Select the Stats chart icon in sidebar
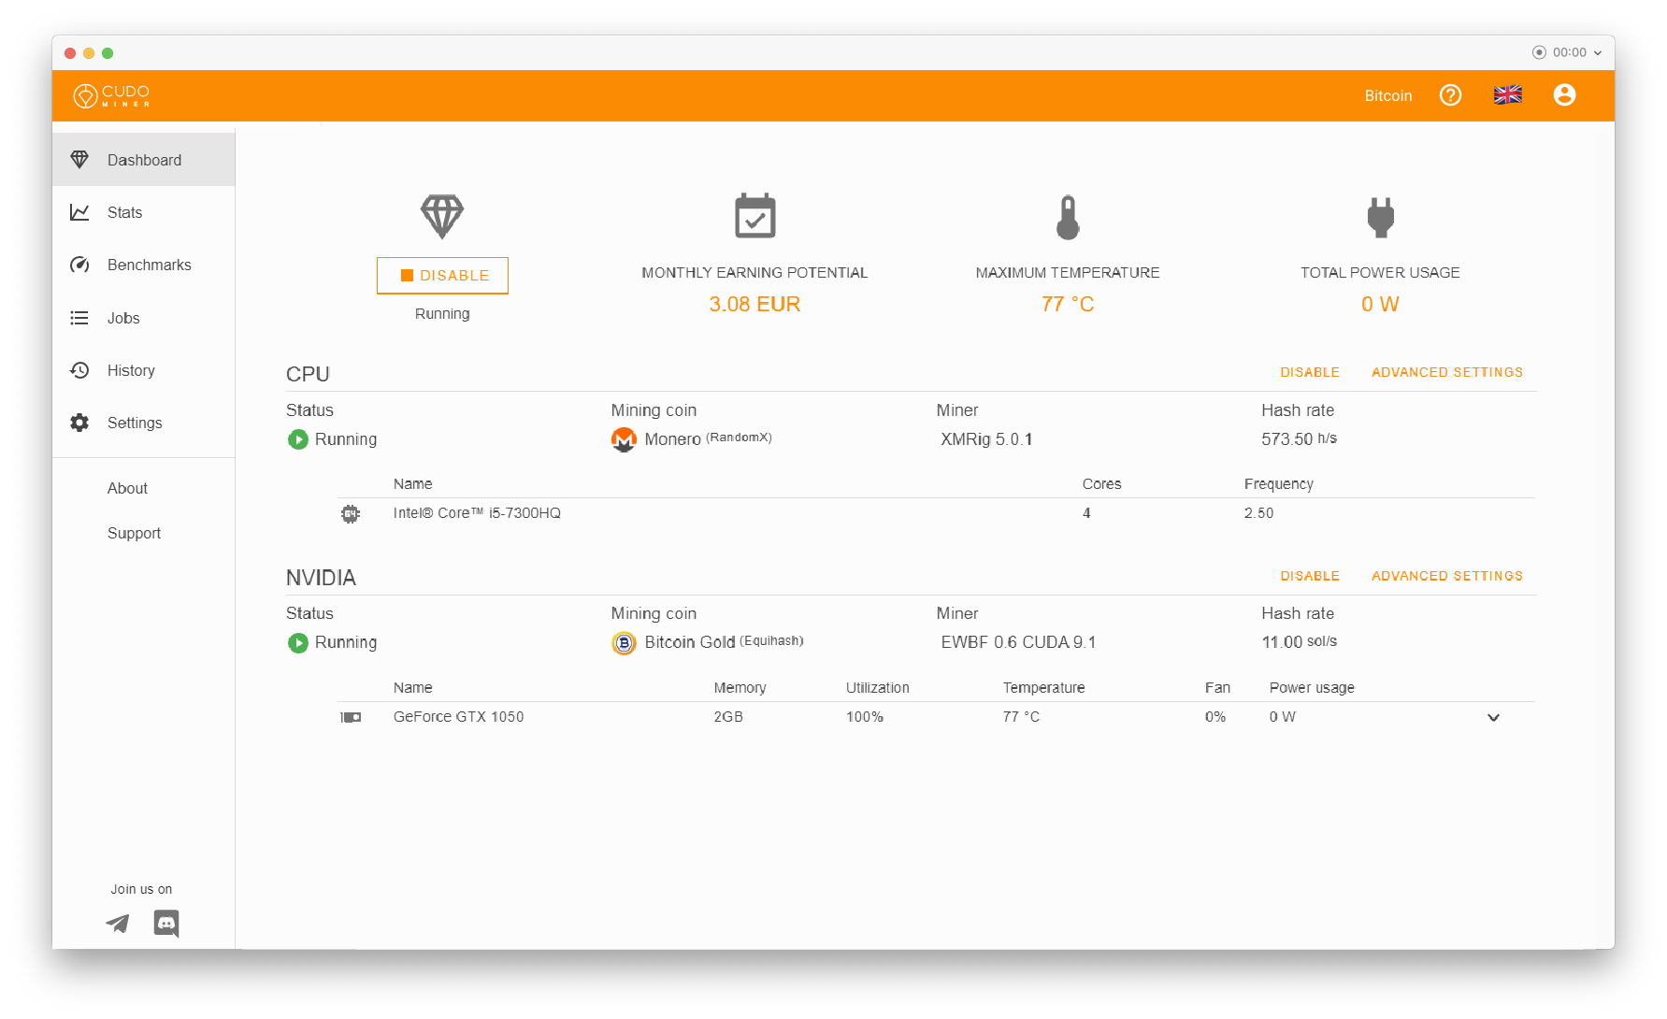The height and width of the screenshot is (1019, 1667). pos(80,212)
